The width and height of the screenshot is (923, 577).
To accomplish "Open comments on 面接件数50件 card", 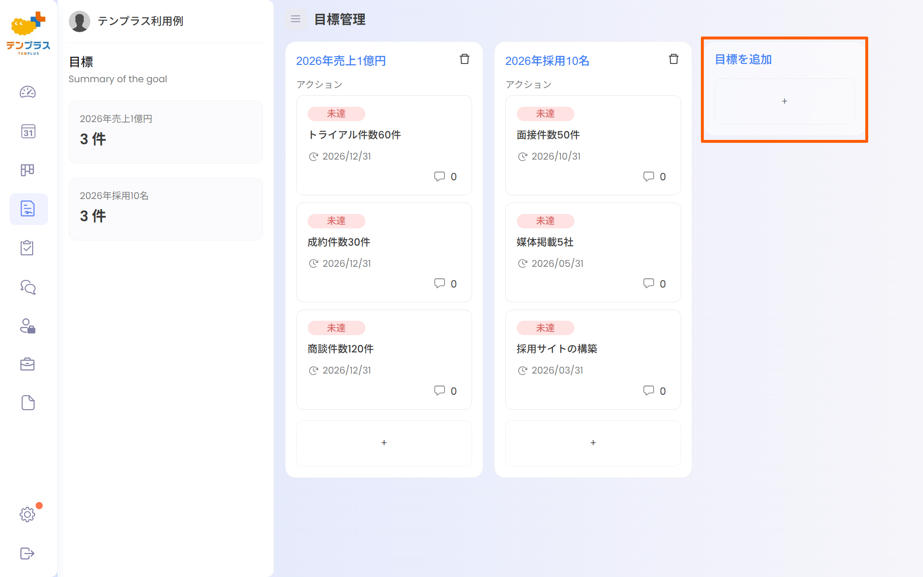I will (655, 176).
